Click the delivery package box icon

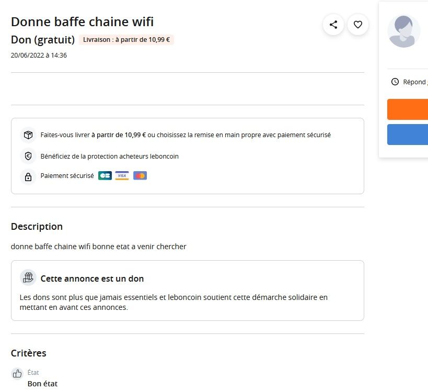point(28,135)
